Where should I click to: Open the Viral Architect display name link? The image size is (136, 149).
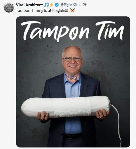(x=29, y=5)
